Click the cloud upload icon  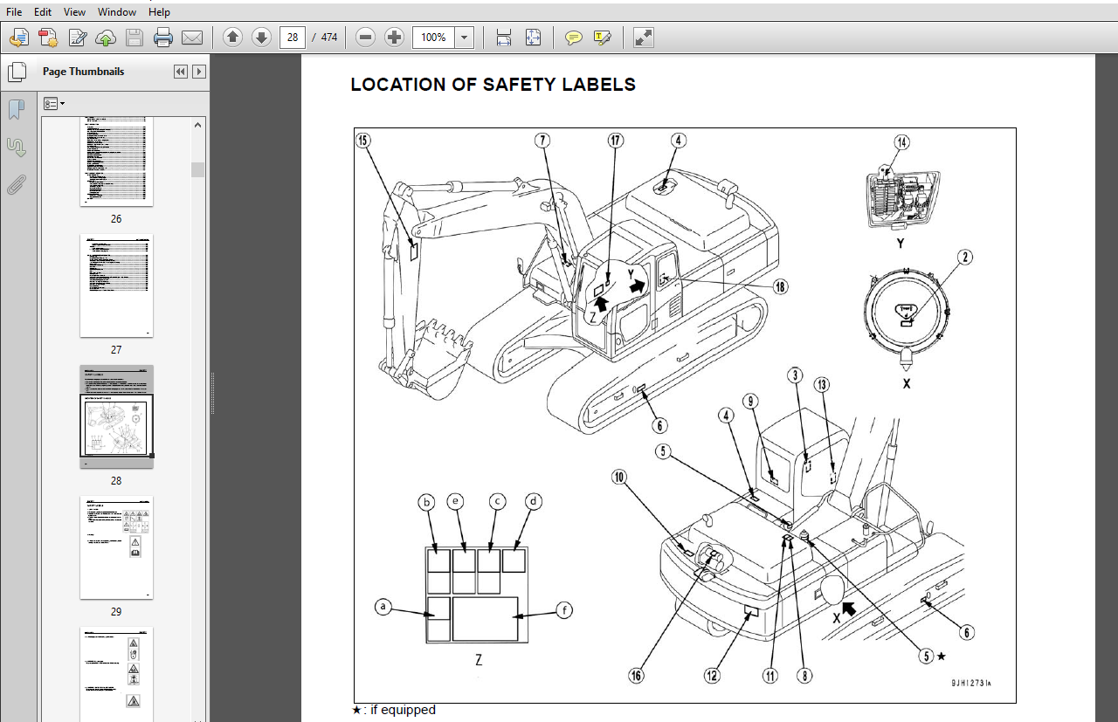pos(106,38)
